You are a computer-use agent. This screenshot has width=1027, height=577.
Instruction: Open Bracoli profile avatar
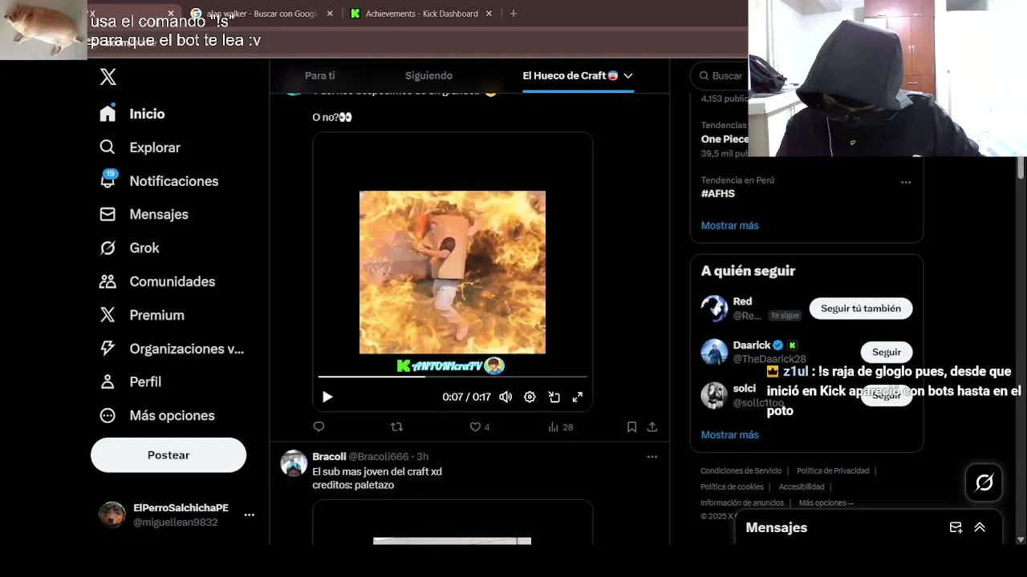tap(294, 463)
